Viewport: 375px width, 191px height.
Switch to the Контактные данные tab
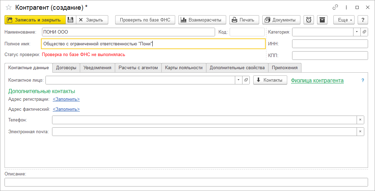pyautogui.click(x=28, y=68)
